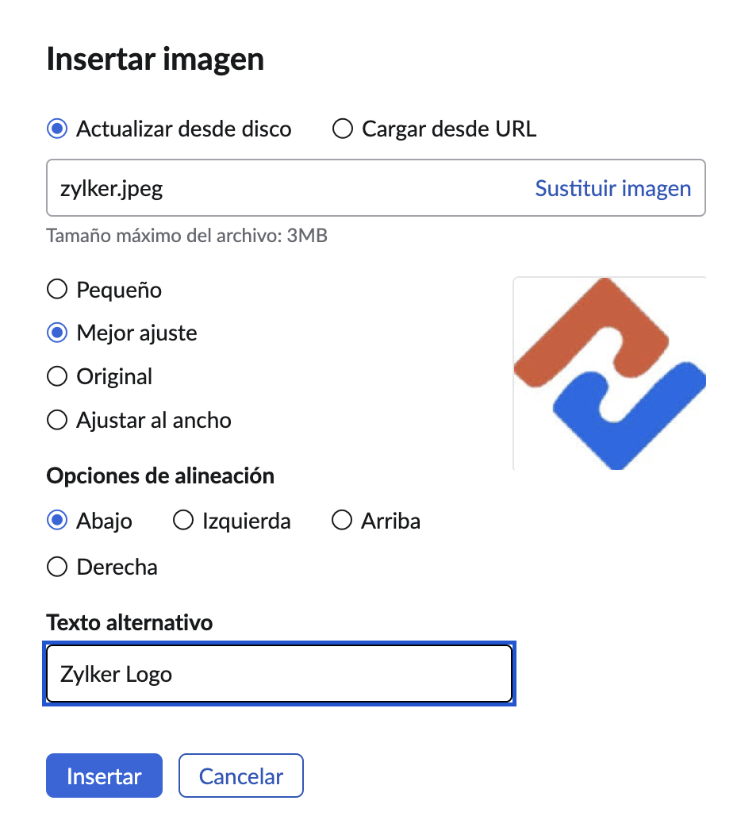Click the 'Texto alternativo' field label
Viewport: 741px width, 816px height.
coord(129,622)
